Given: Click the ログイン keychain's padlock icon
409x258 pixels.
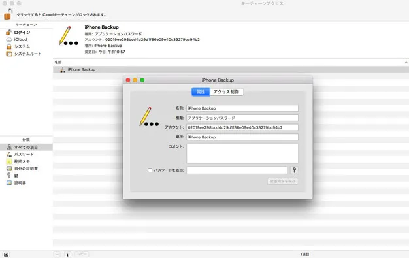Looking at the screenshot, I should click(x=8, y=33).
